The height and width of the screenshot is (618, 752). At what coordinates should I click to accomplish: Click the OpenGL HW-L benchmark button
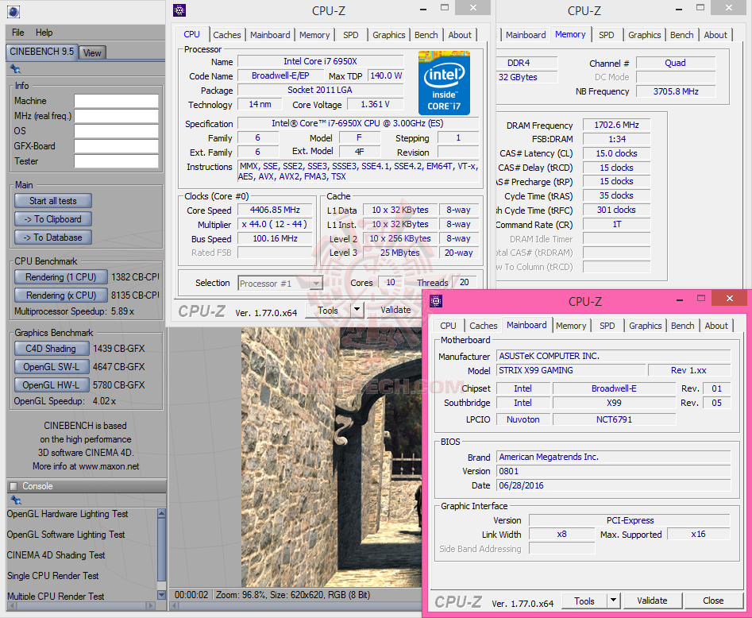coord(51,385)
